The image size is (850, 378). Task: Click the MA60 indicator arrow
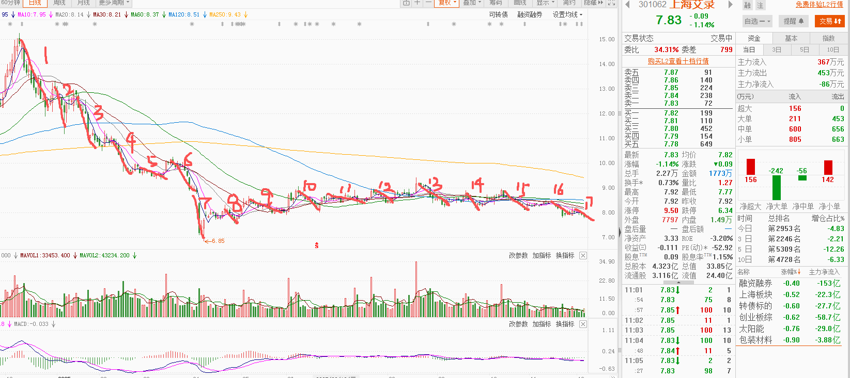(164, 15)
